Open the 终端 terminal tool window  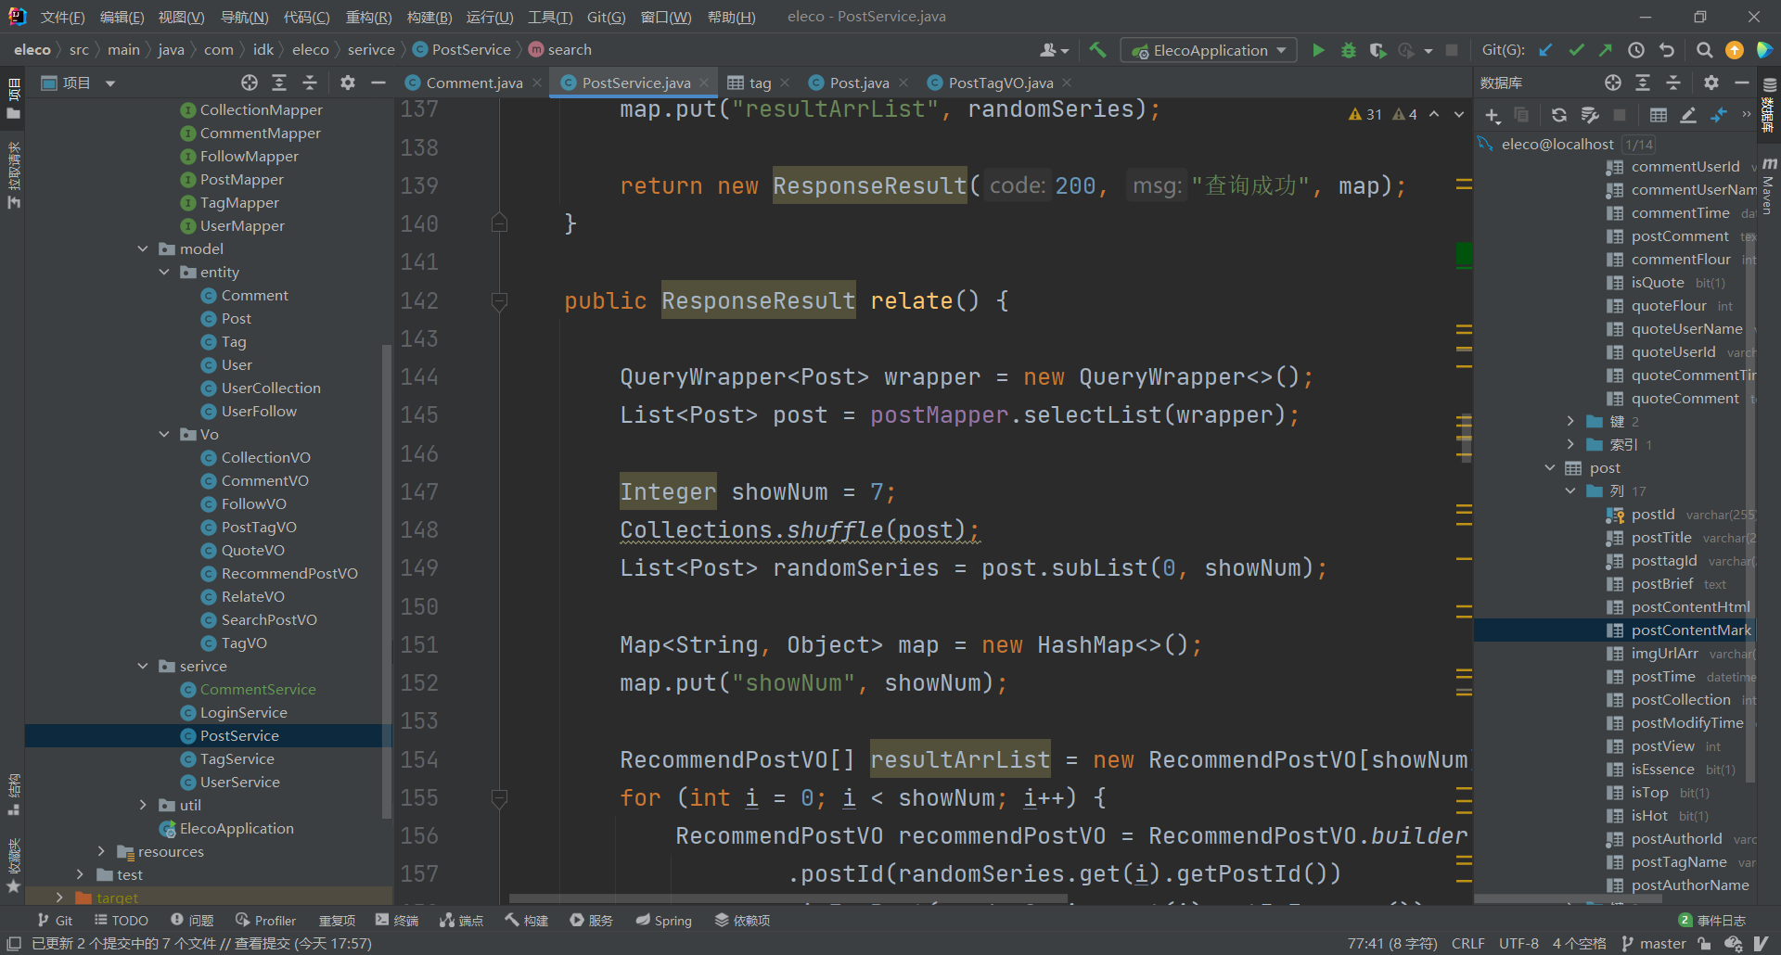397,920
